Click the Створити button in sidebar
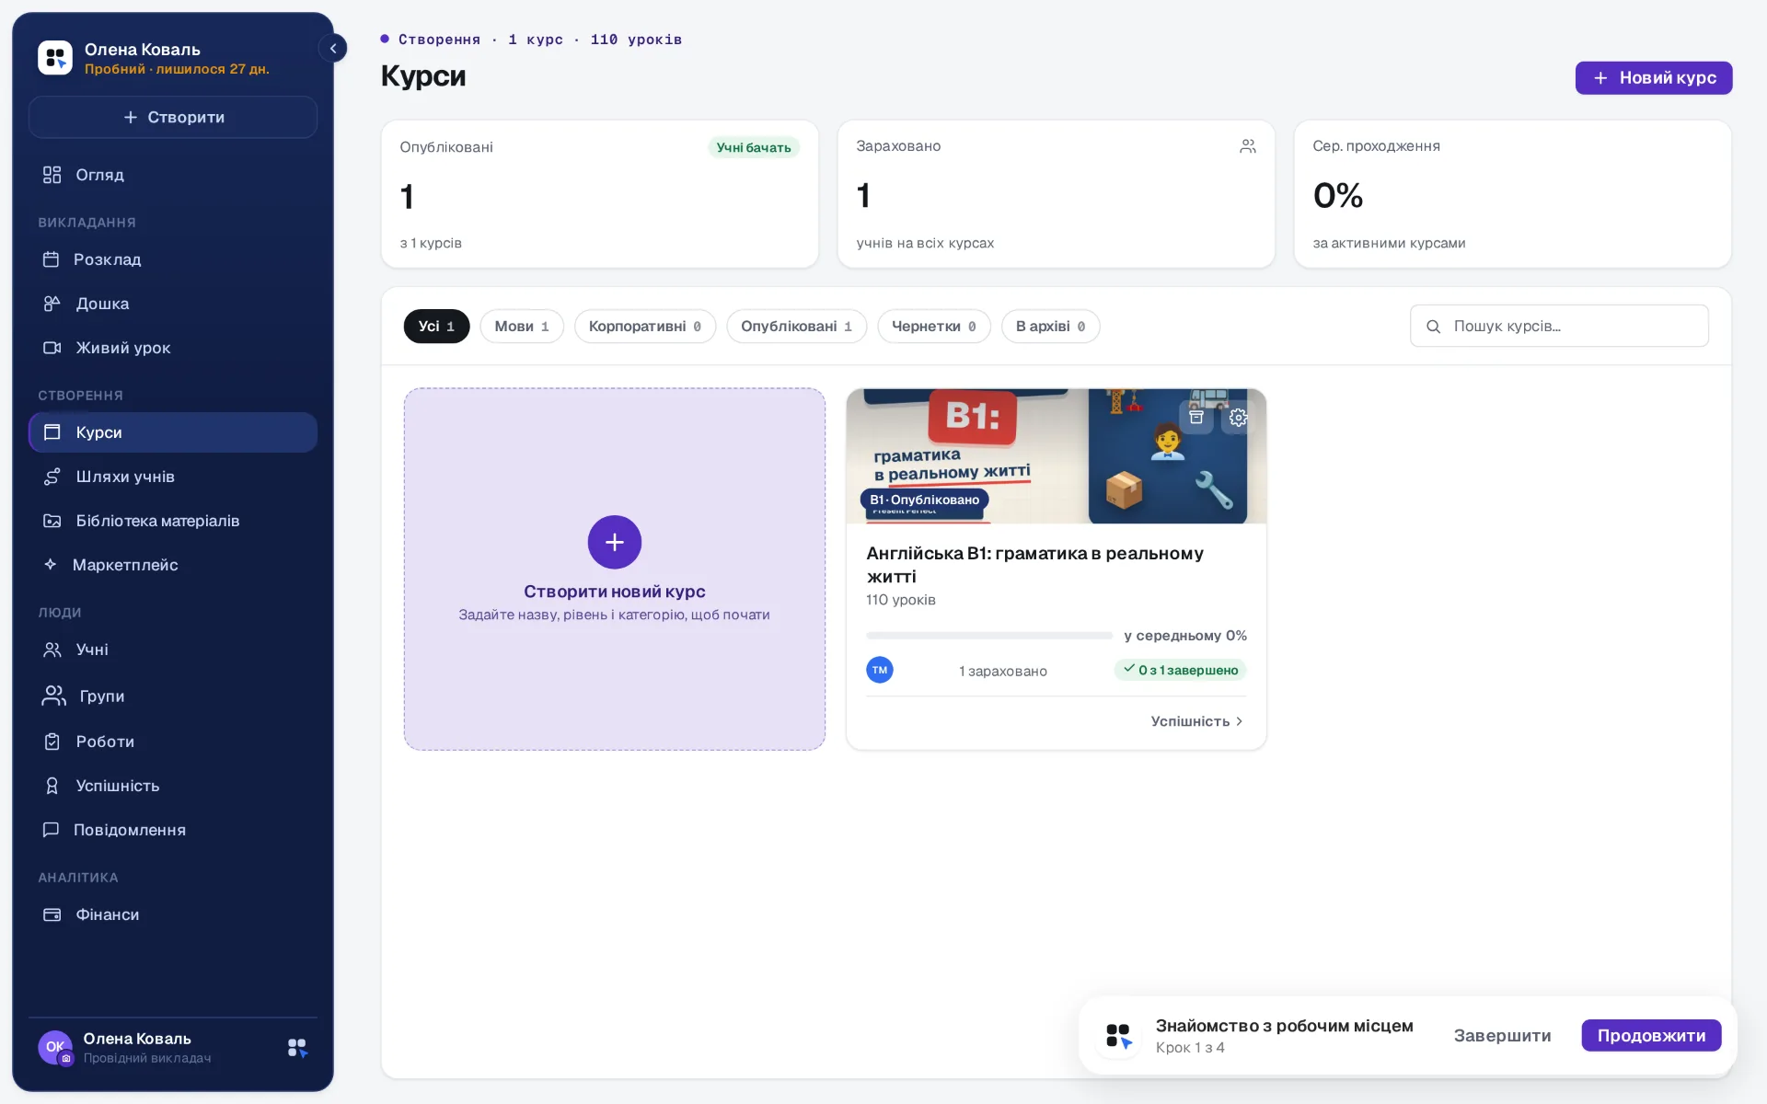The width and height of the screenshot is (1767, 1104). tap(173, 117)
